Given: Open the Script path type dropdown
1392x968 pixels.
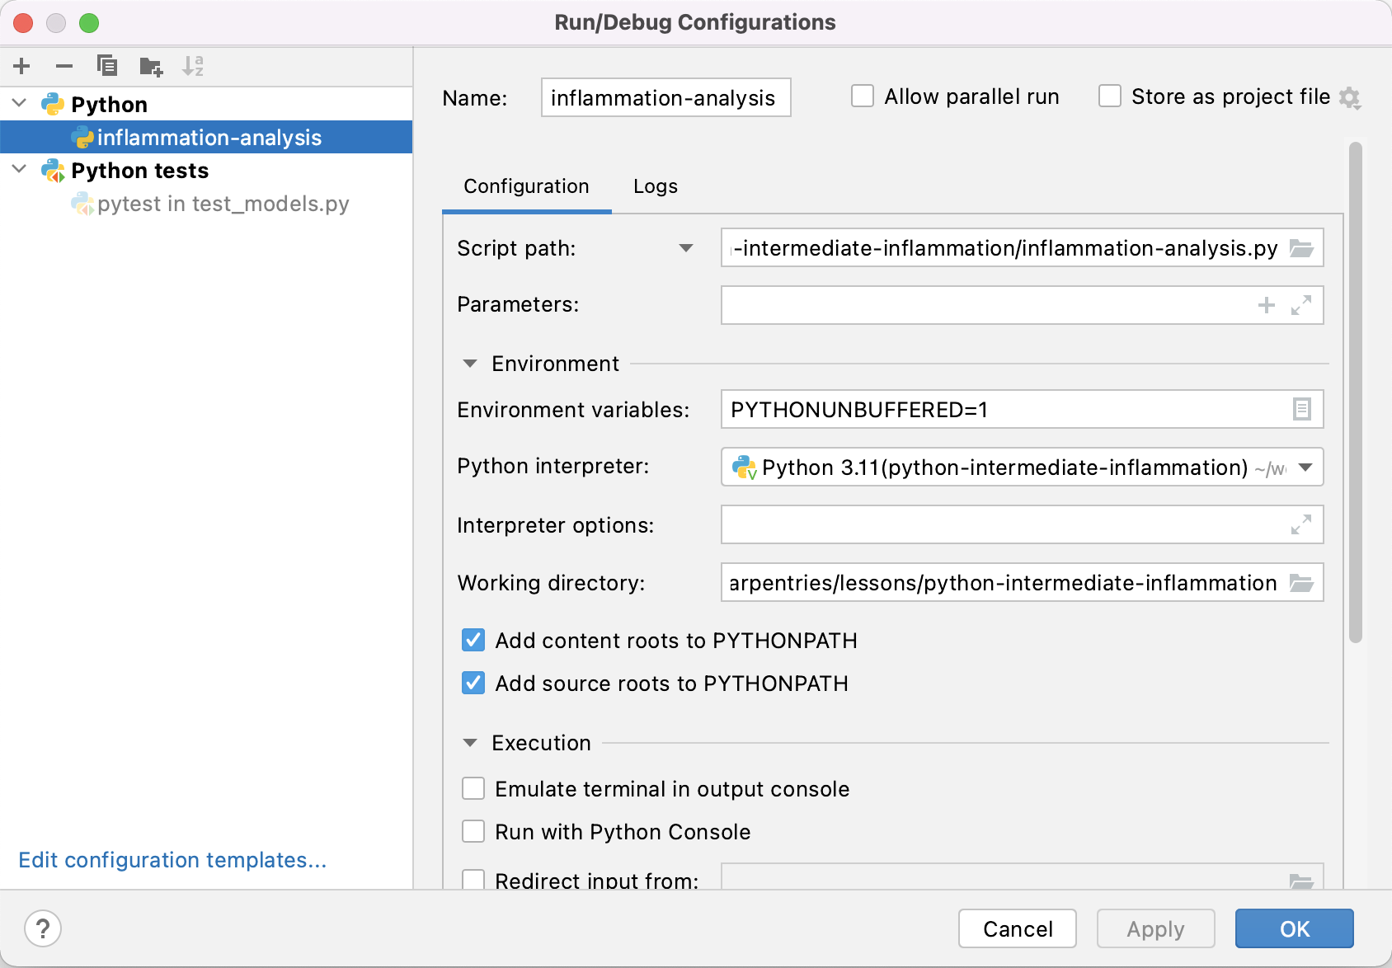Looking at the screenshot, I should click(686, 248).
